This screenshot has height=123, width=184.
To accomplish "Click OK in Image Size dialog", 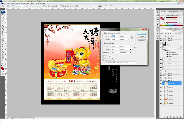I will (142, 34).
